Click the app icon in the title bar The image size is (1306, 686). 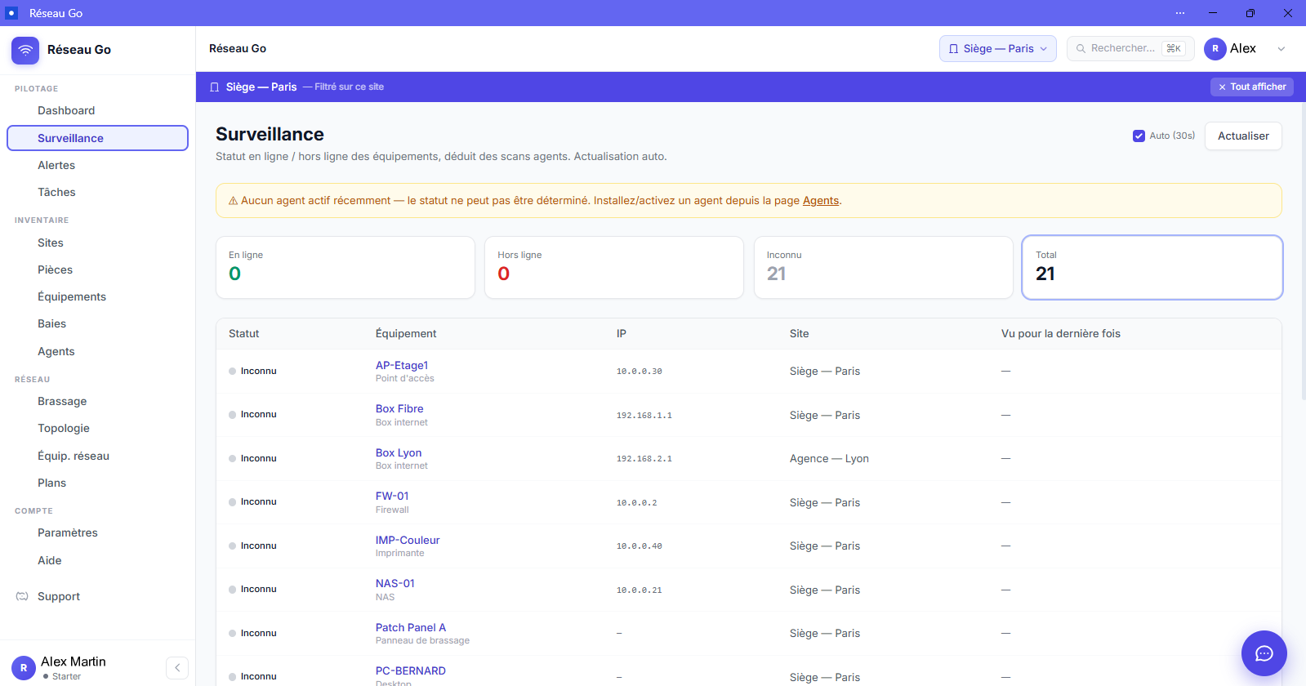pos(11,13)
